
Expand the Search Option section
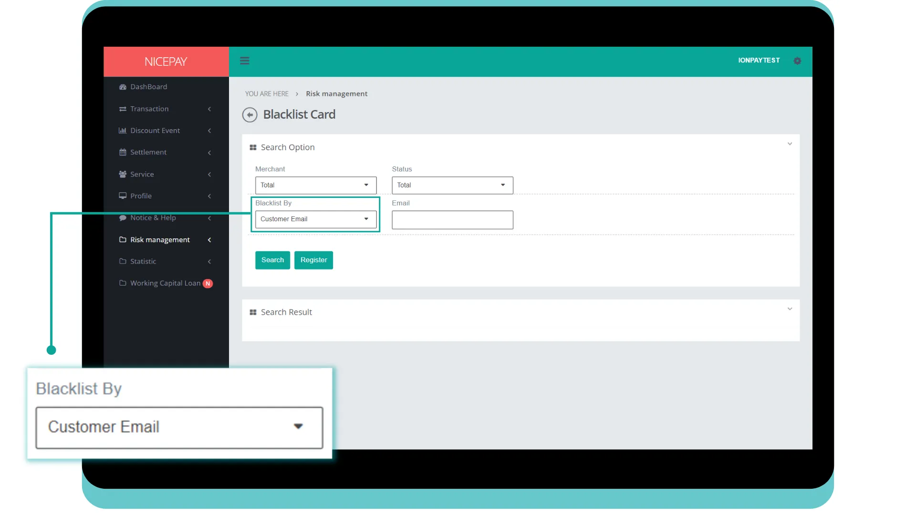tap(790, 144)
